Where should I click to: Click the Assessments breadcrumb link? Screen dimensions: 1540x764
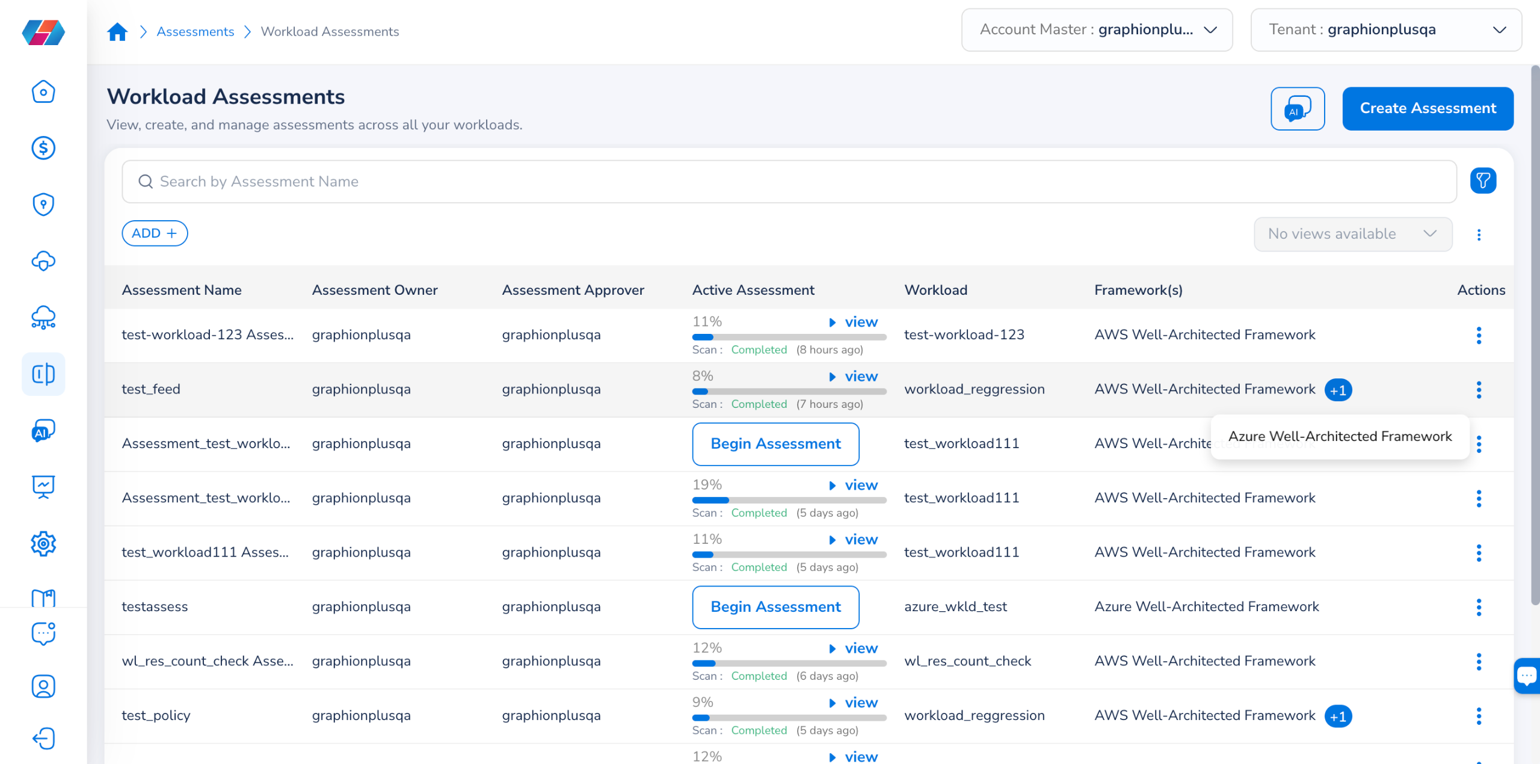pyautogui.click(x=195, y=31)
